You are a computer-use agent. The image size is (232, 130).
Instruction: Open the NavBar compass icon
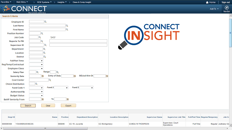point(227,8)
